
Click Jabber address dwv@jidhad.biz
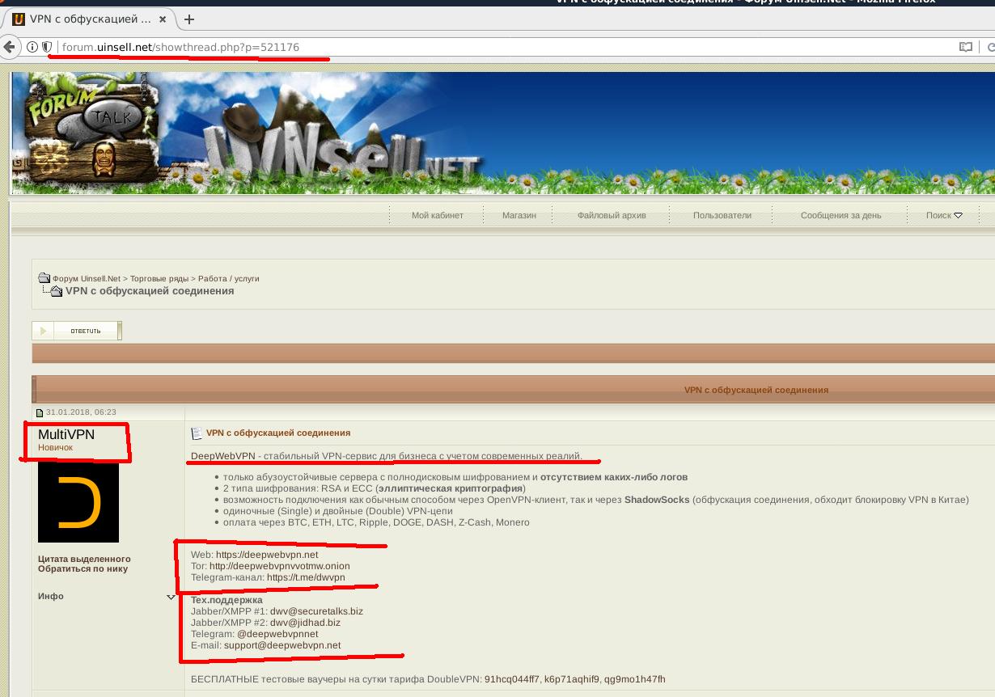pyautogui.click(x=305, y=623)
